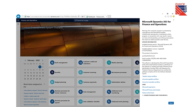Click the Search for a page box
Image resolution: width=190 pixels, height=107 pixels.
95,20
